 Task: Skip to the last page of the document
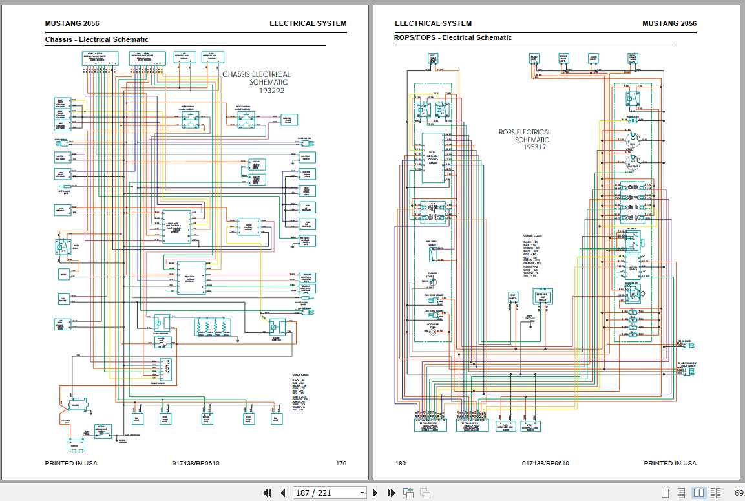[393, 493]
